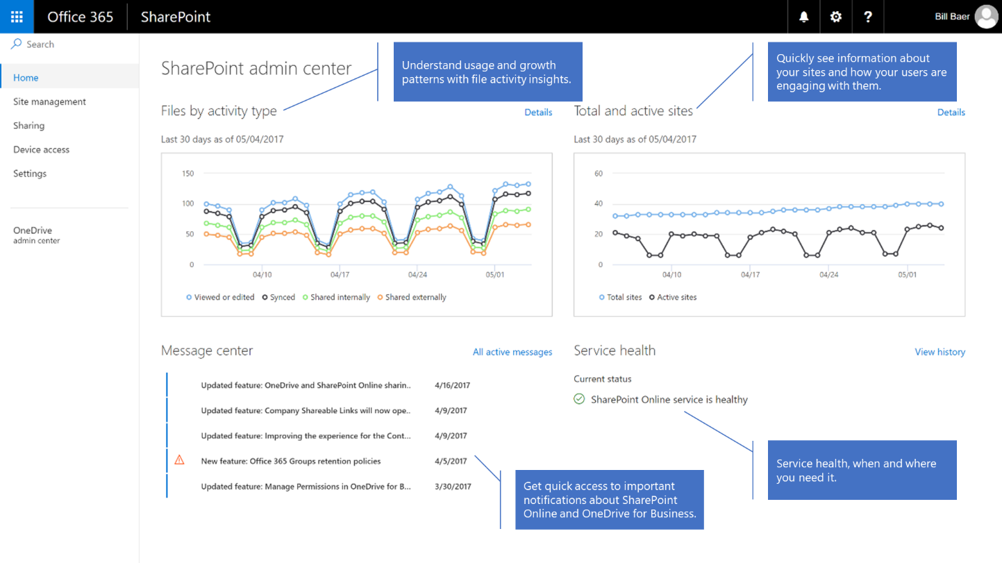The width and height of the screenshot is (1002, 563).
Task: Click the search magnifier icon
Action: tap(15, 43)
